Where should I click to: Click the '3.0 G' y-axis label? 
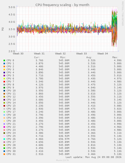(12, 37)
